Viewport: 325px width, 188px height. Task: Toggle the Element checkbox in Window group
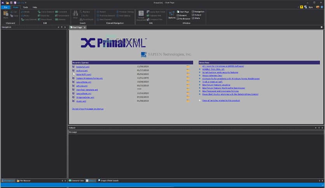(178, 15)
